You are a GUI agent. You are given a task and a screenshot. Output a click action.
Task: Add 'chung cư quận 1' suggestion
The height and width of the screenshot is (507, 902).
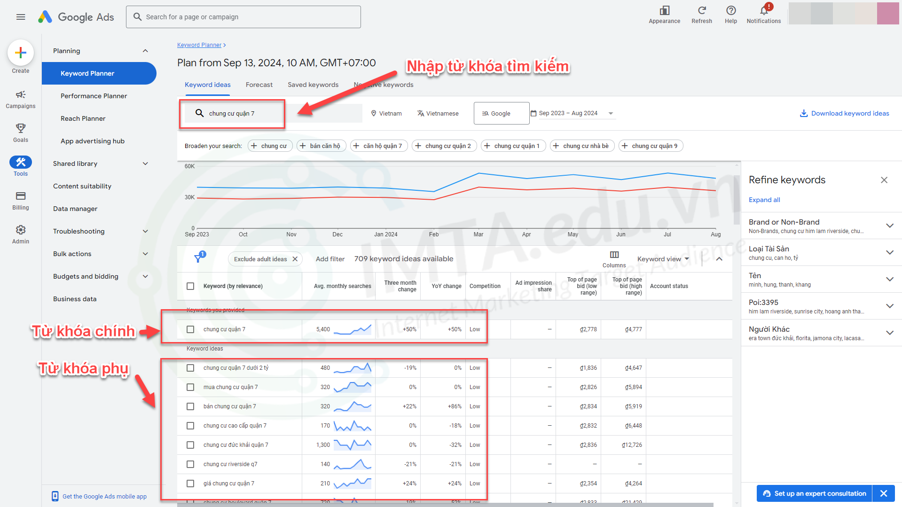click(513, 146)
